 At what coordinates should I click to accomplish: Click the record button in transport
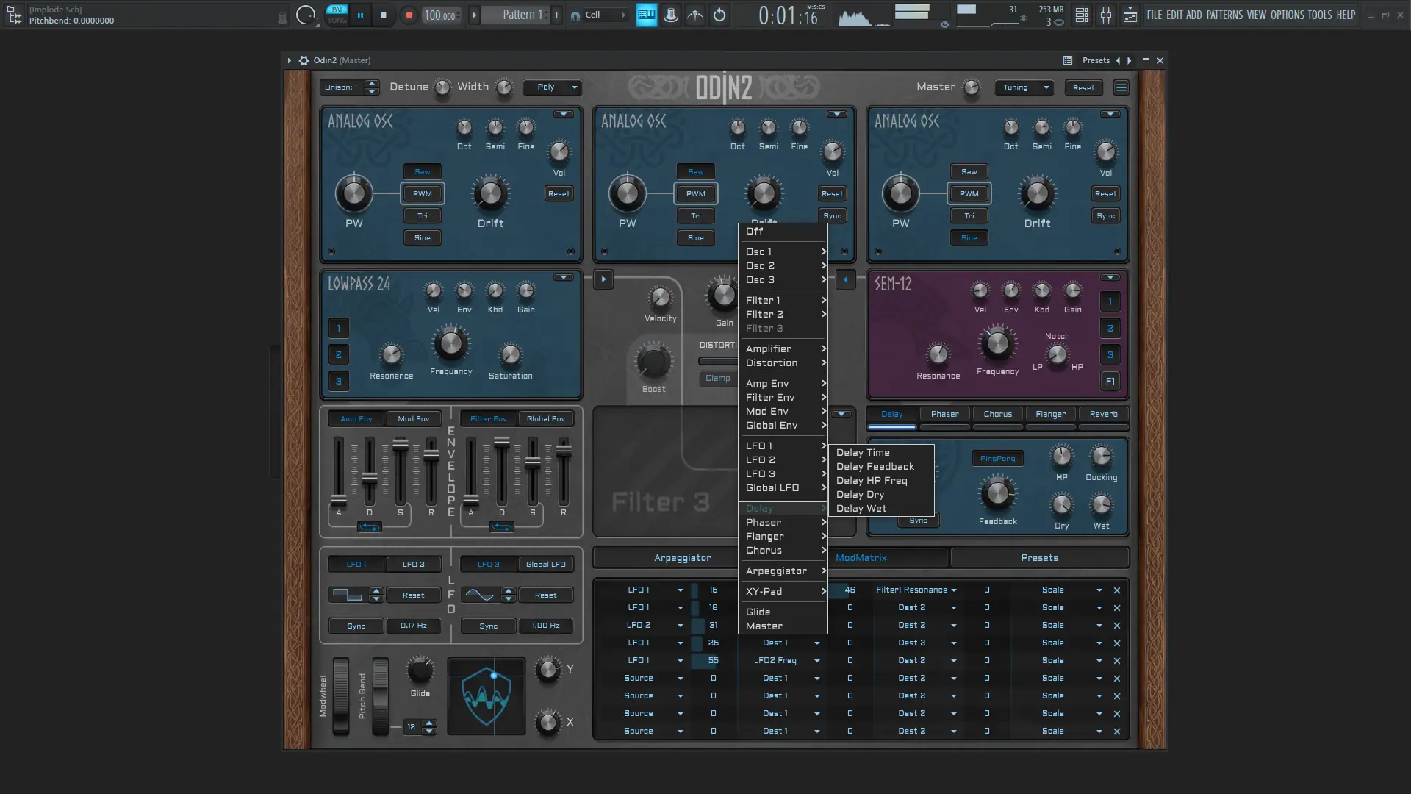tap(409, 15)
